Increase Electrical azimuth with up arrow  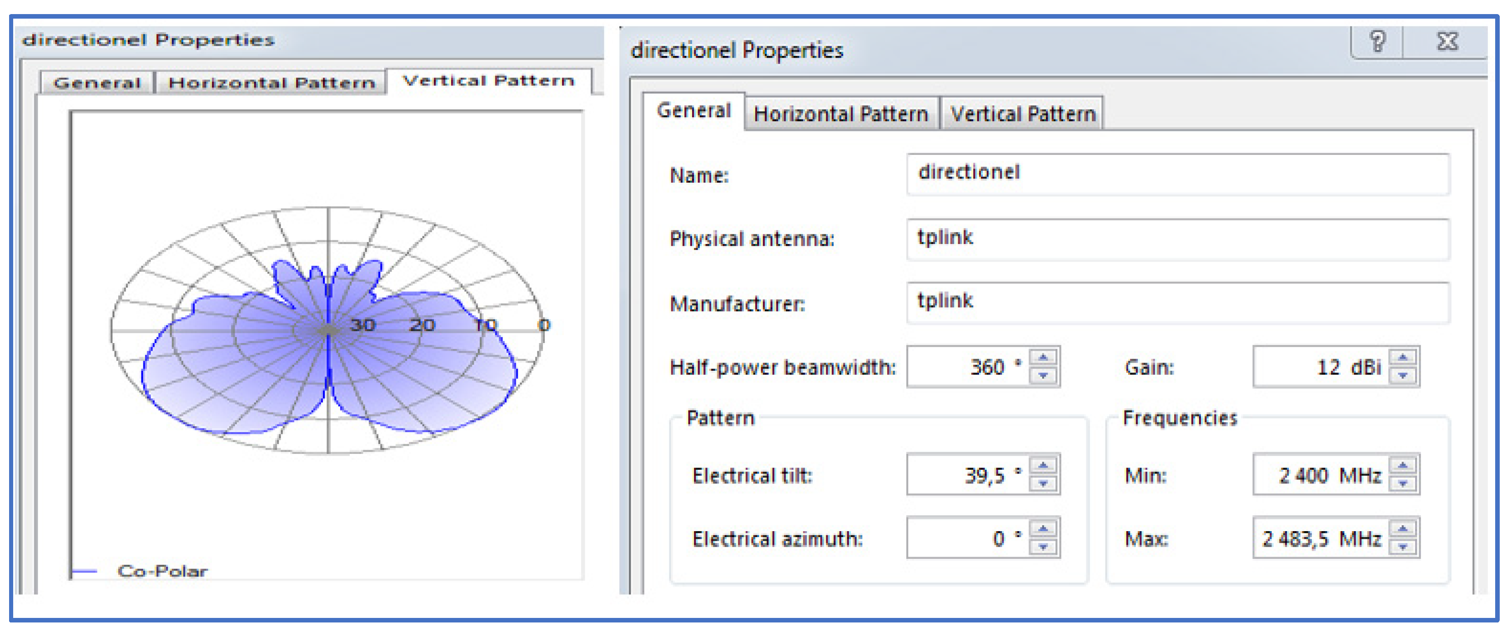click(x=1043, y=528)
